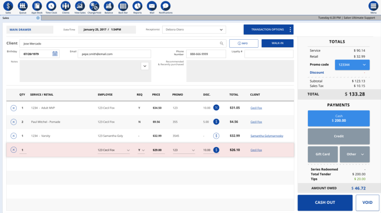Click the 10.00 discount field in highlighted row
The image size is (381, 213).
207,150
